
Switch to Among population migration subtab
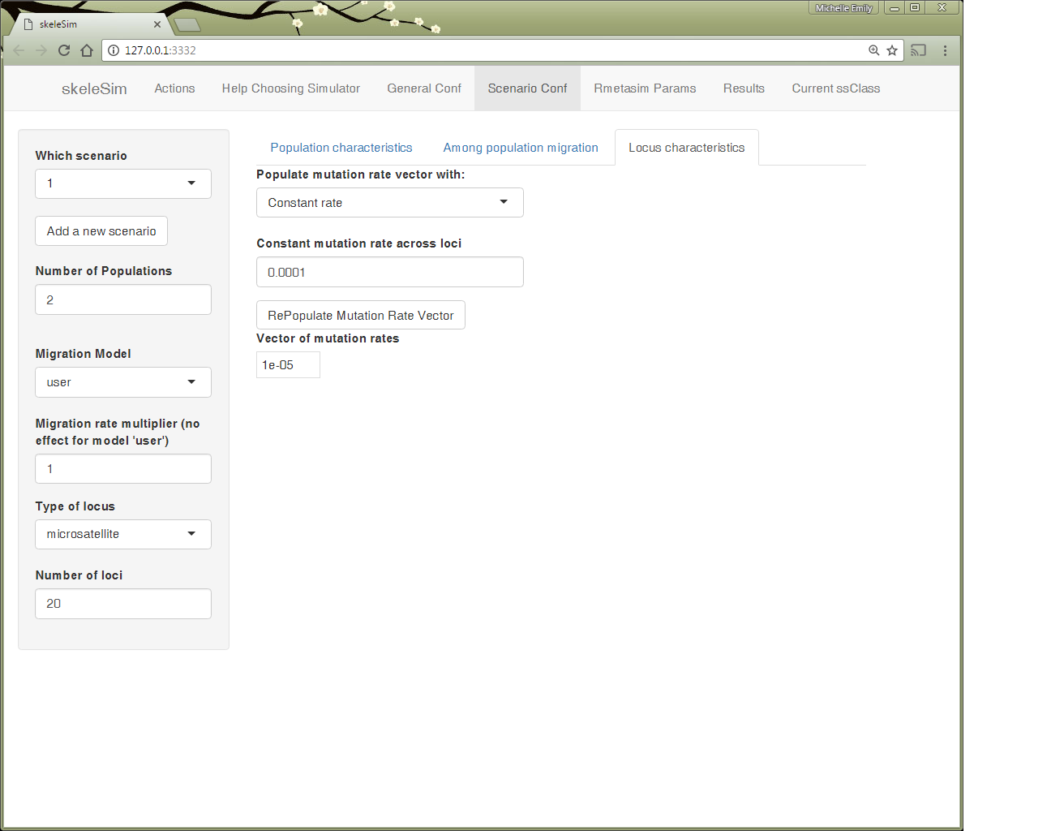[x=521, y=148]
